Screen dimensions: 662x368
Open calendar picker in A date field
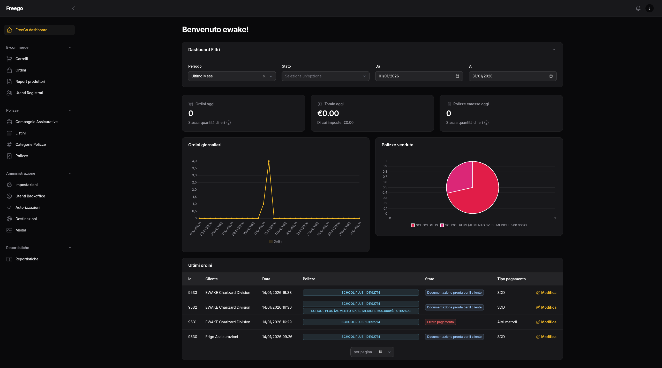point(551,76)
